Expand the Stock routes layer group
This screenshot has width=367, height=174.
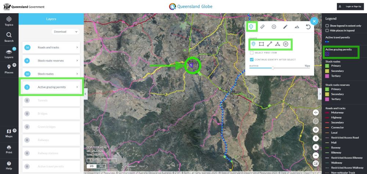51,74
